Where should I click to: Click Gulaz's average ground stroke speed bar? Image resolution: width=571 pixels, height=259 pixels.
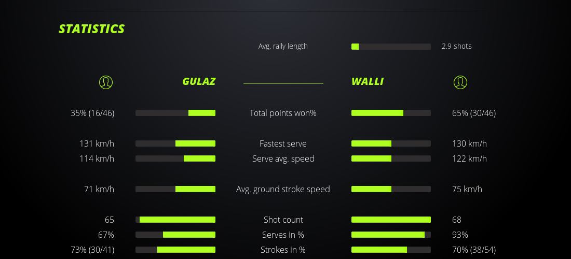(175, 189)
